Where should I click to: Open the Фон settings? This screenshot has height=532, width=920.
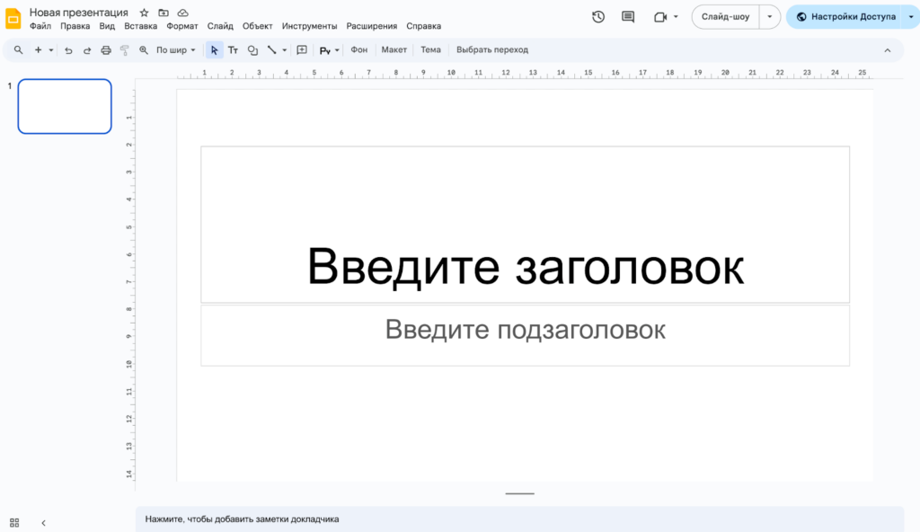pyautogui.click(x=359, y=49)
